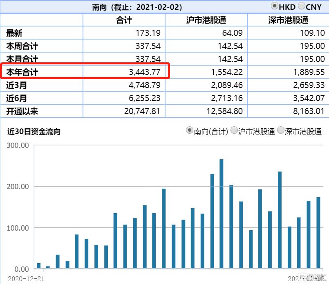Viewport: 329px width, 284px height.
Task: Click the value 1,889.55
Action: [x=309, y=72]
